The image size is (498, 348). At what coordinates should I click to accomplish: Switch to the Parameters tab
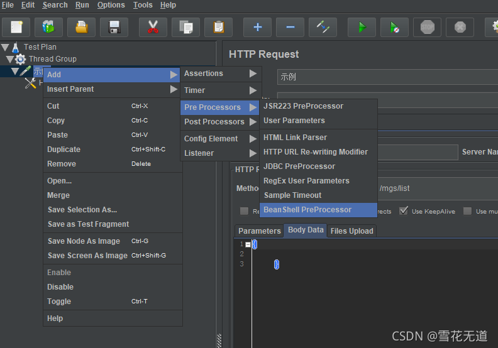point(259,231)
